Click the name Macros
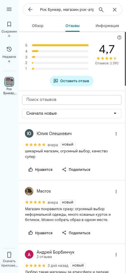Image resolution: width=126 pixels, height=273 pixels. click(44, 191)
